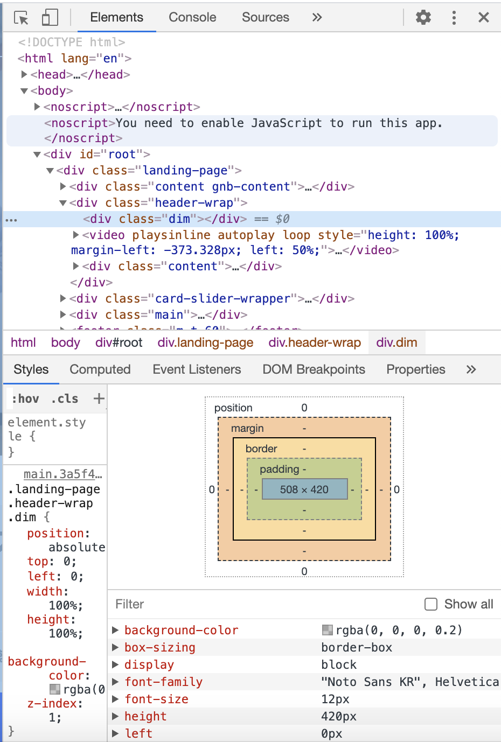Switch to the Elements tab
Image resolution: width=501 pixels, height=742 pixels.
[117, 17]
